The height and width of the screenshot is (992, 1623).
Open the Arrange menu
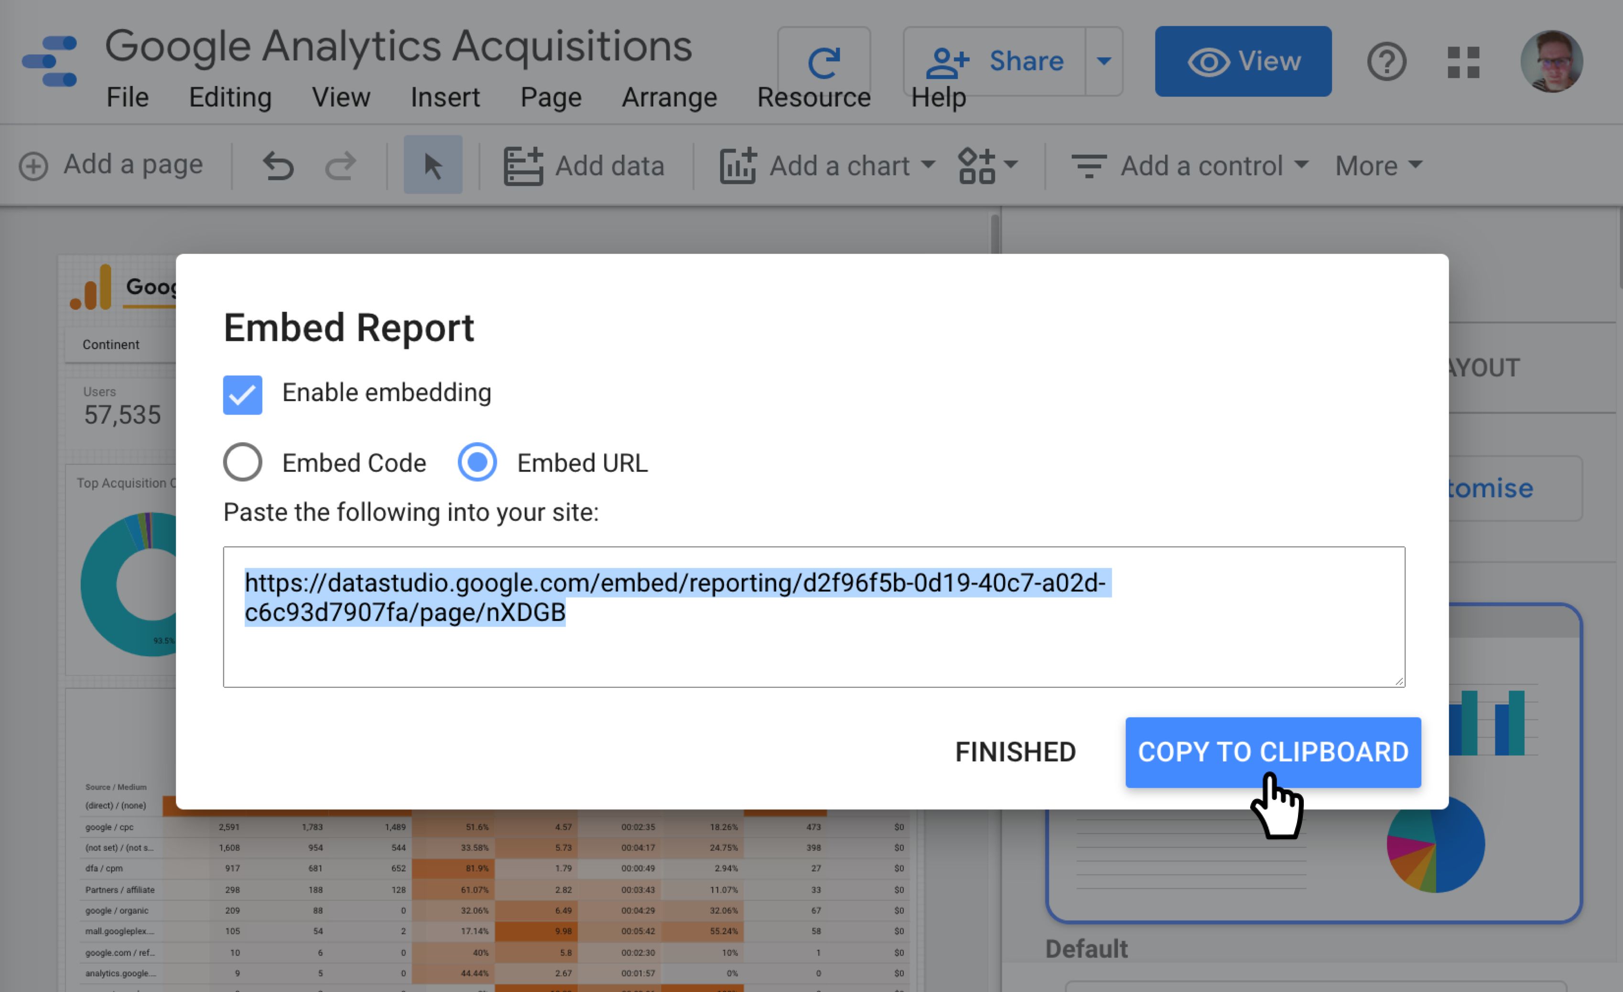point(669,97)
